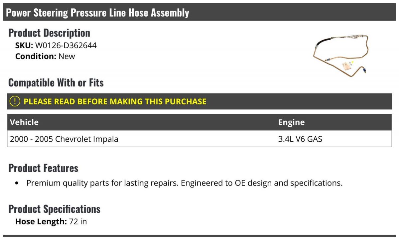Select the Engine column header
Image resolution: width=399 pixels, height=240 pixels.
(291, 122)
